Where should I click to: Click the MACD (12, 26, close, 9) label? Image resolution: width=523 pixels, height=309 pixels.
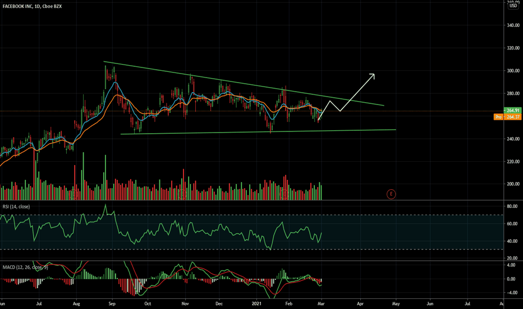tap(25, 267)
